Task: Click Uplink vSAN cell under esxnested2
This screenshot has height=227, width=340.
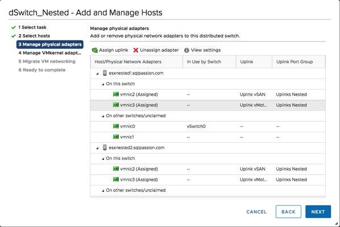Action: coord(252,169)
